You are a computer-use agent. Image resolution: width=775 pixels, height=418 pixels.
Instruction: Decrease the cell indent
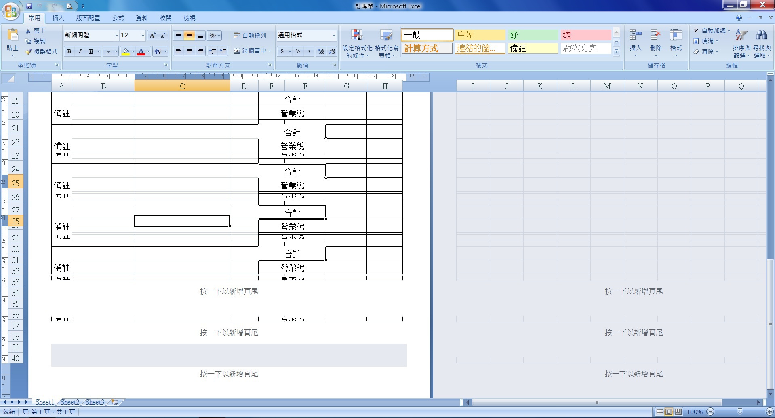[x=213, y=51]
